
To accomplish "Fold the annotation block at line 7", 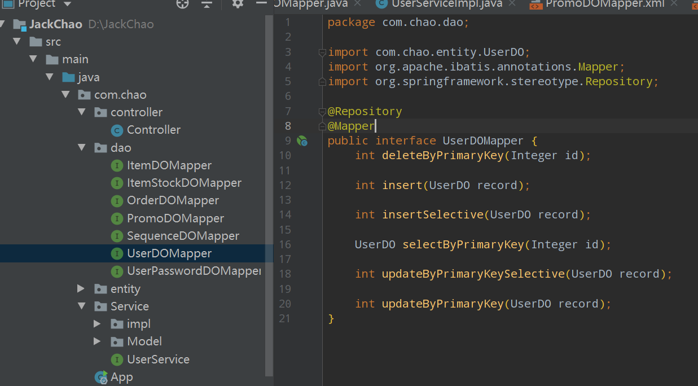I will click(x=322, y=112).
